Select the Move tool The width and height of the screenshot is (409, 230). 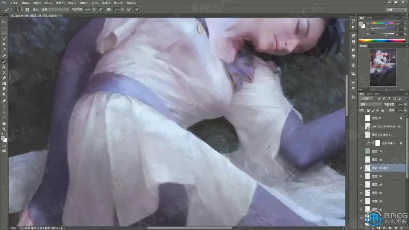[x=4, y=22]
